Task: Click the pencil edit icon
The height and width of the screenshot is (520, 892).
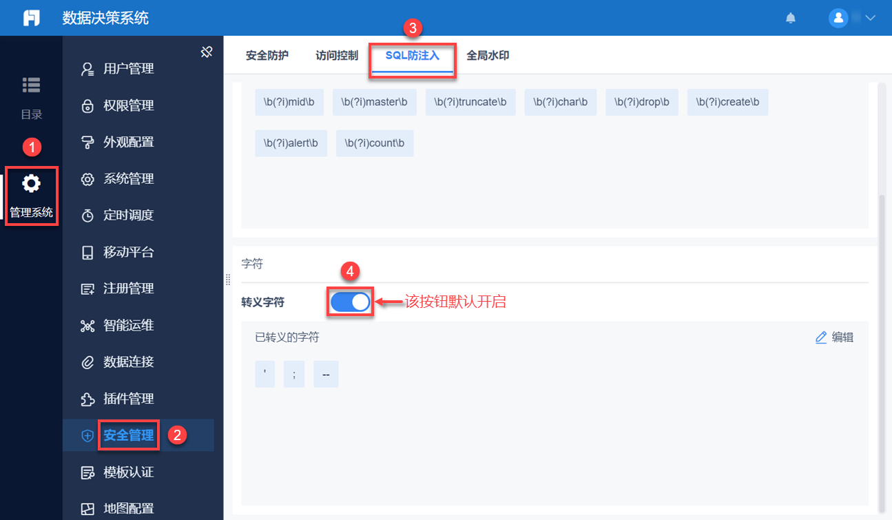Action: pyautogui.click(x=821, y=337)
